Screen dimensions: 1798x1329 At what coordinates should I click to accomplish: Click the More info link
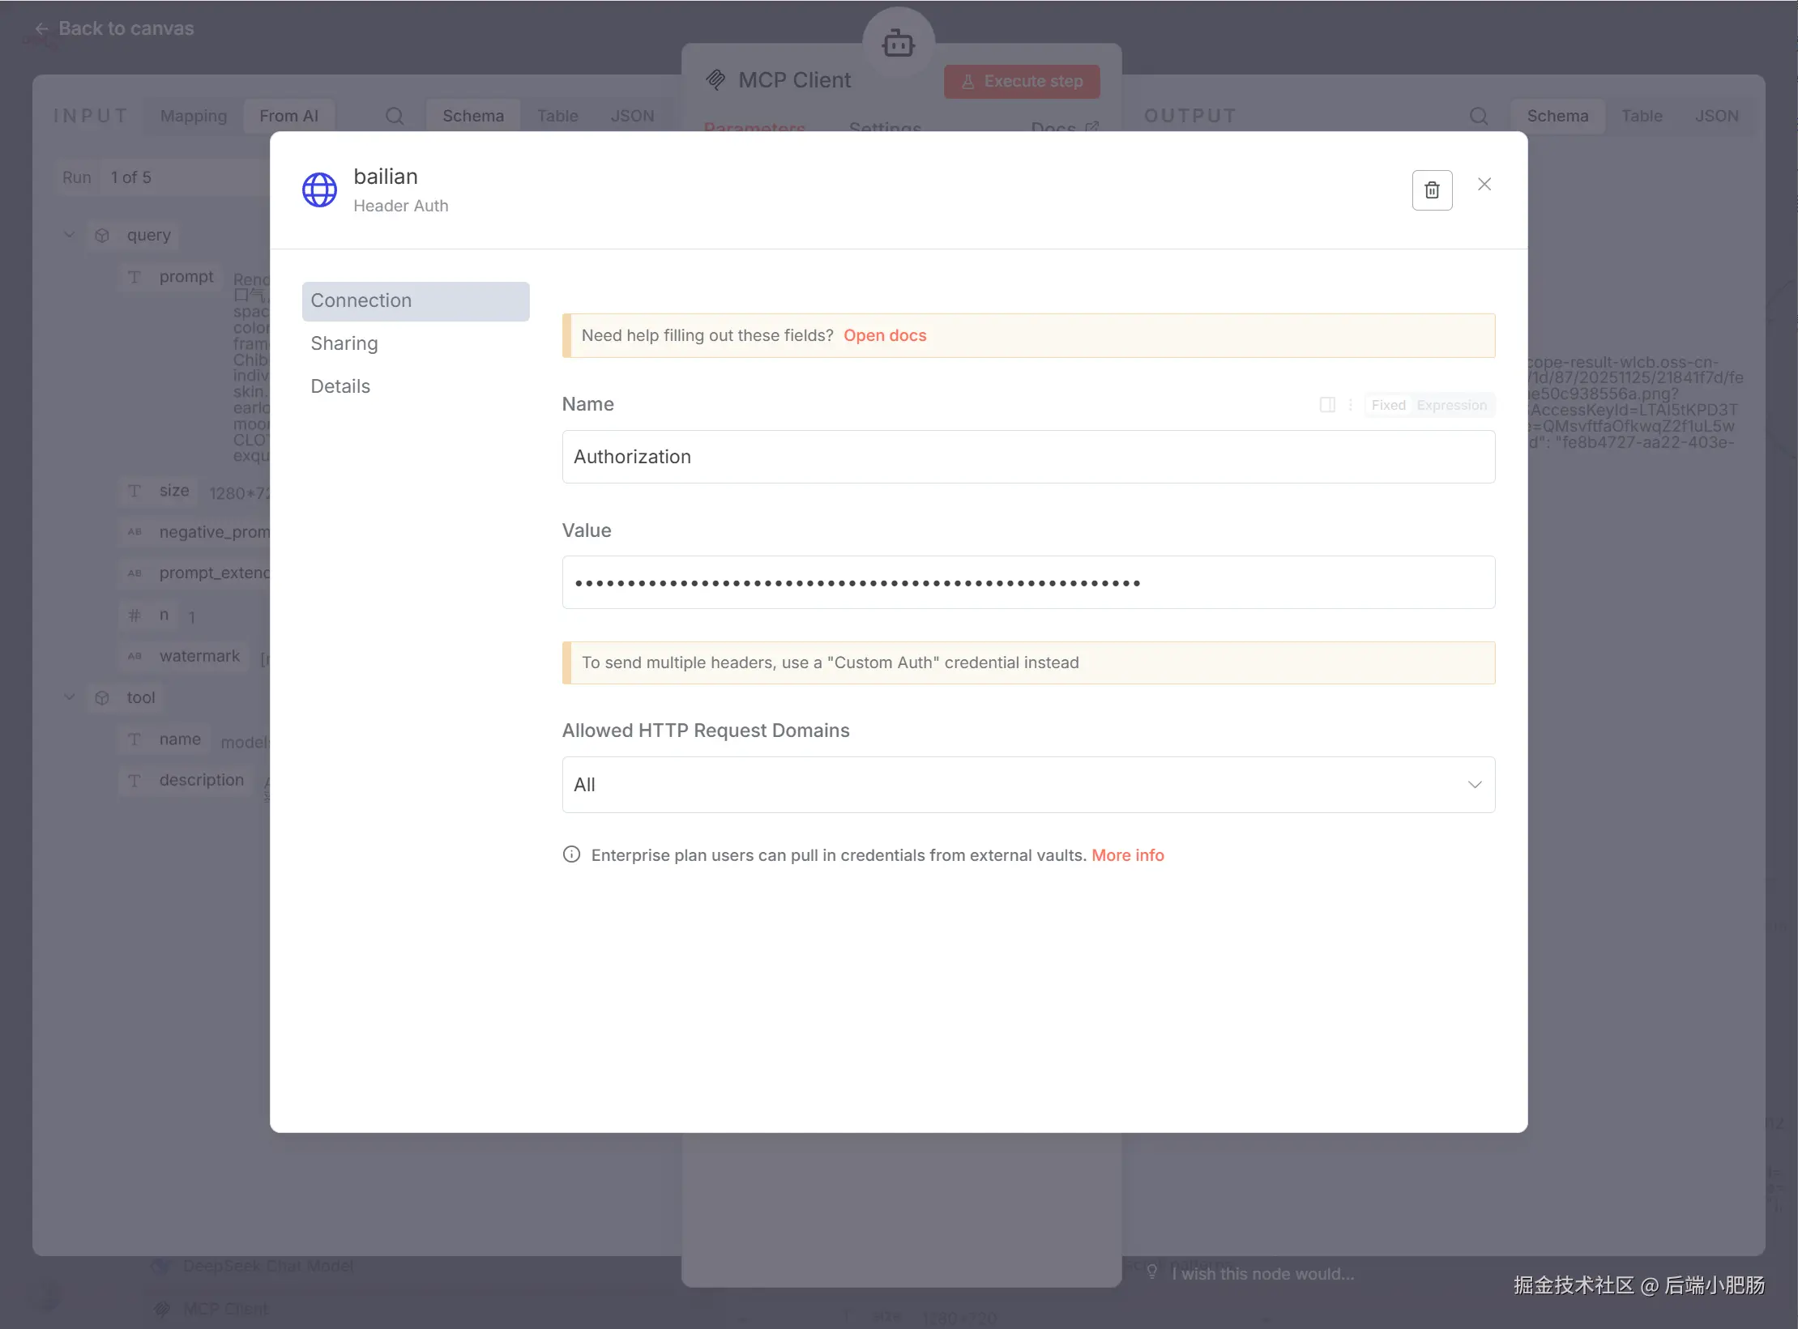(x=1127, y=855)
